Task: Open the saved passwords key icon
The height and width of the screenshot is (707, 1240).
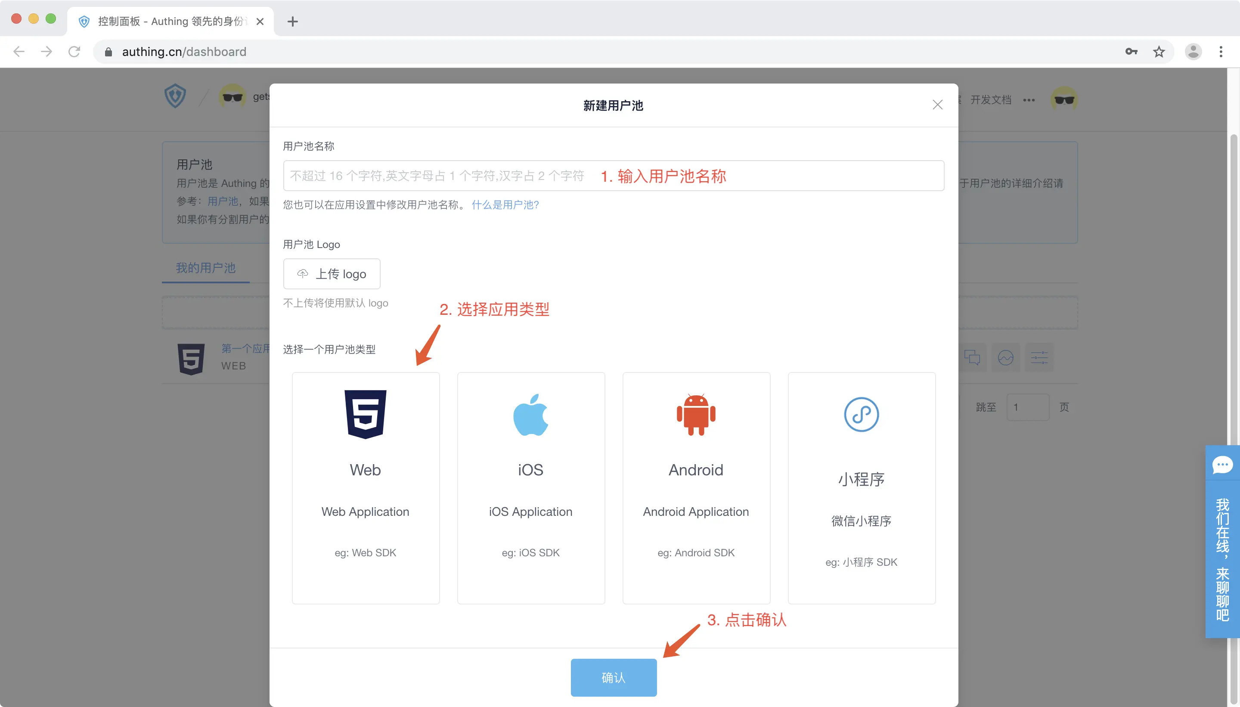Action: click(x=1131, y=52)
